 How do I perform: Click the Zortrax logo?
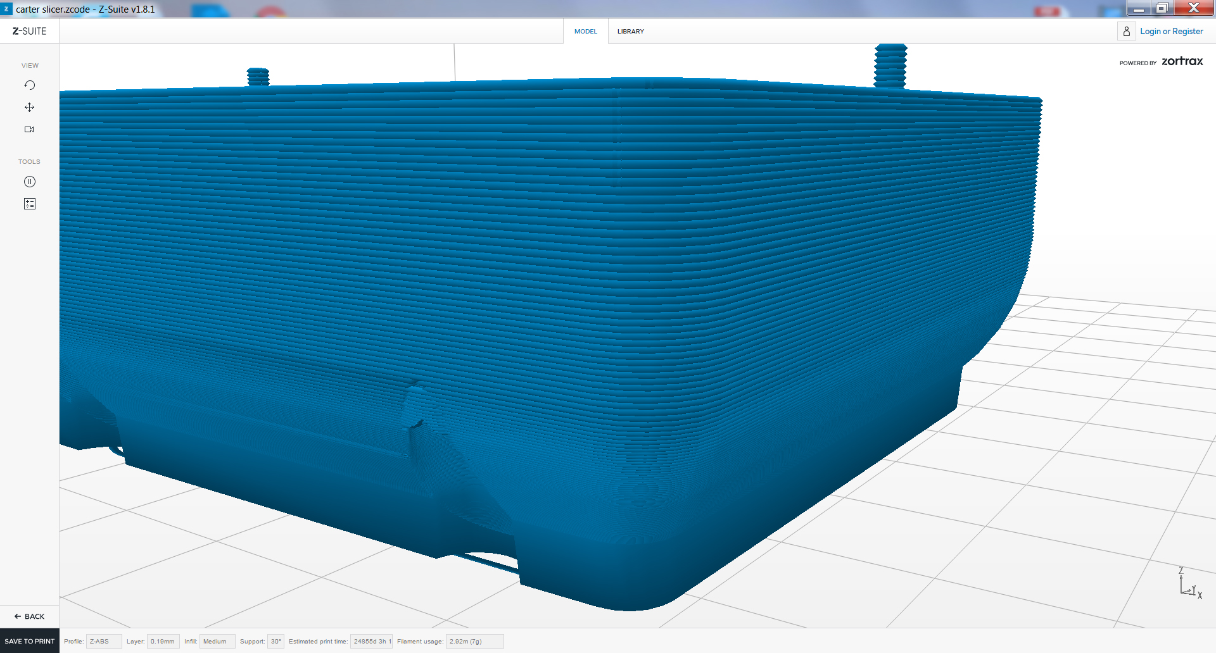pos(1182,61)
